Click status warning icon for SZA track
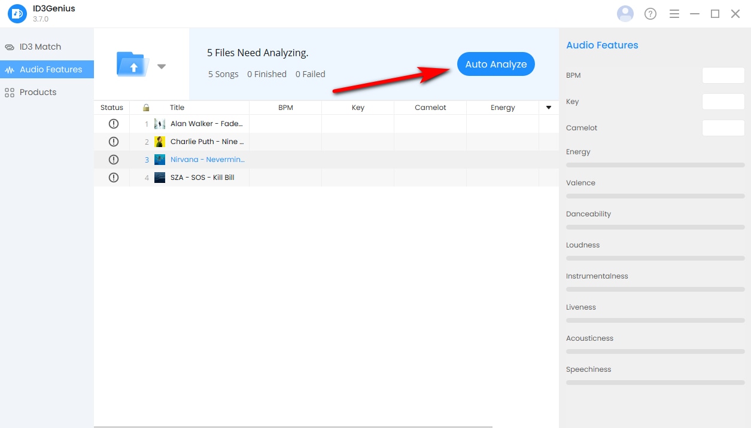751x428 pixels. (114, 178)
